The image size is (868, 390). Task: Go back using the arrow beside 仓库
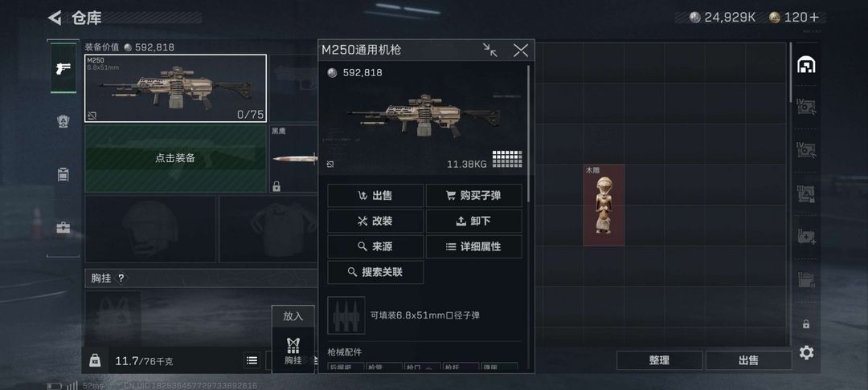(55, 18)
